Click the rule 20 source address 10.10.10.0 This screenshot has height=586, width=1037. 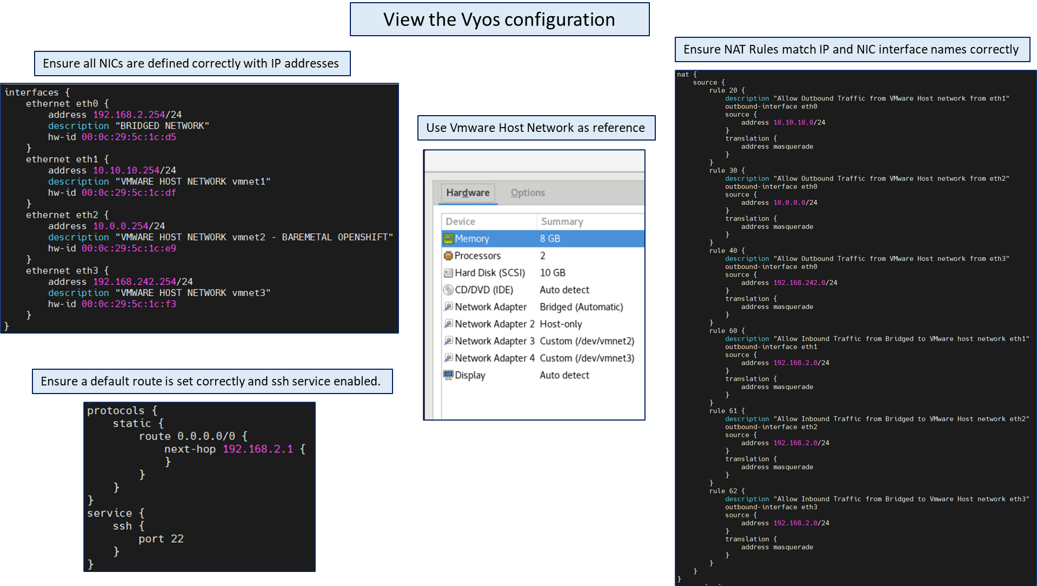pos(793,123)
